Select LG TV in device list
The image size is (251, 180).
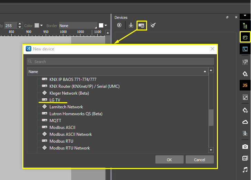(x=55, y=100)
